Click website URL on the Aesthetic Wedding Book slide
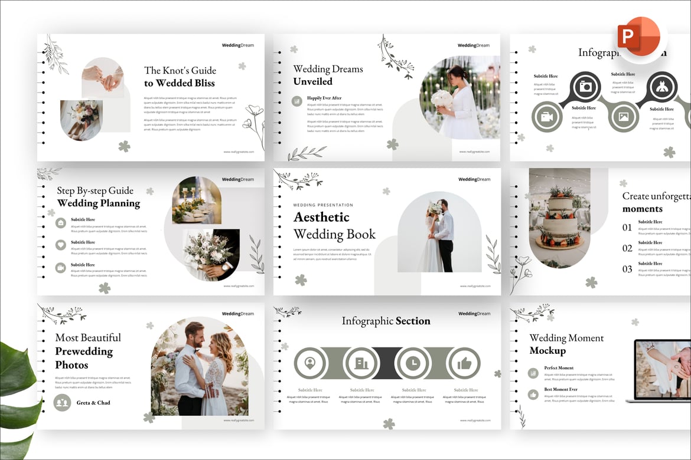Screen dimensions: 691x460 click(x=475, y=286)
